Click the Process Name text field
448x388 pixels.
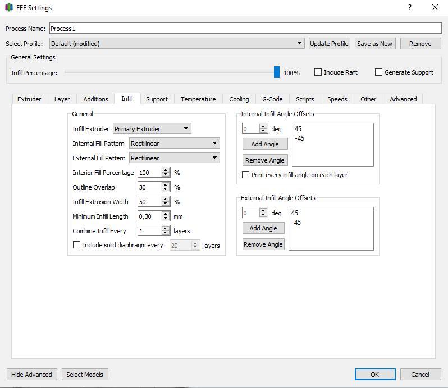pyautogui.click(x=245, y=29)
